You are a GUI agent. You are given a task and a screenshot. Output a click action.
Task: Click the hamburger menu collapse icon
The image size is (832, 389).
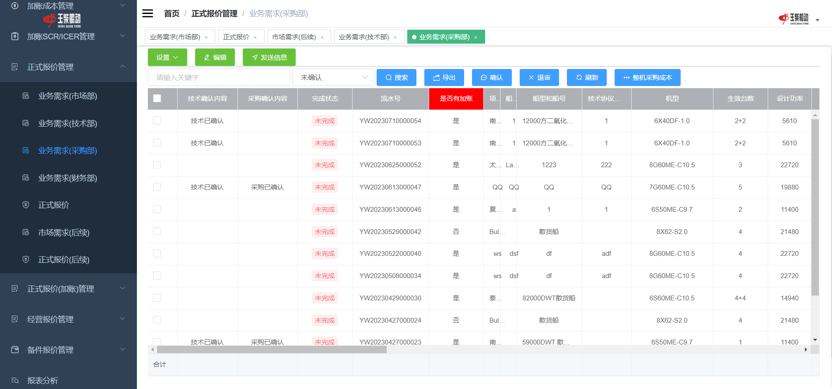point(148,14)
